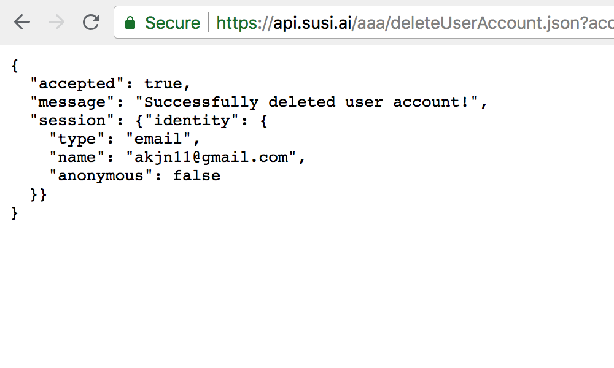Viewport: 614px width, 368px height.
Task: Click the "message" key in the response
Action: [x=72, y=102]
